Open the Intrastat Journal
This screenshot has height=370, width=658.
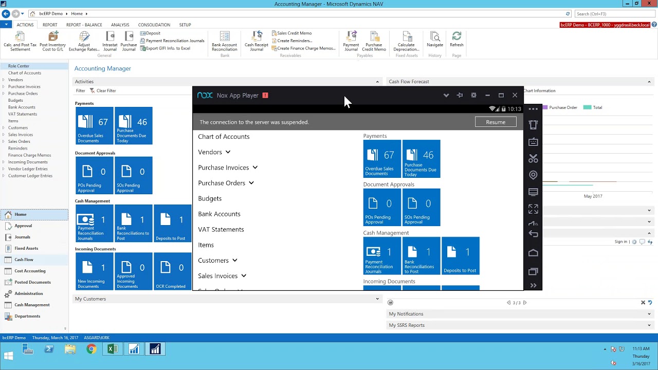[x=110, y=41]
